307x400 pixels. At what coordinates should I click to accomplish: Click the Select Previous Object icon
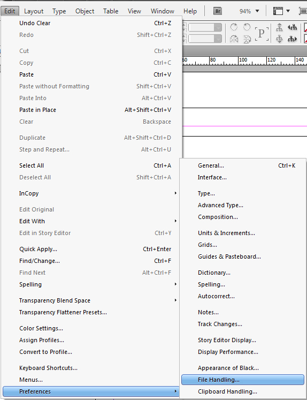292,27
